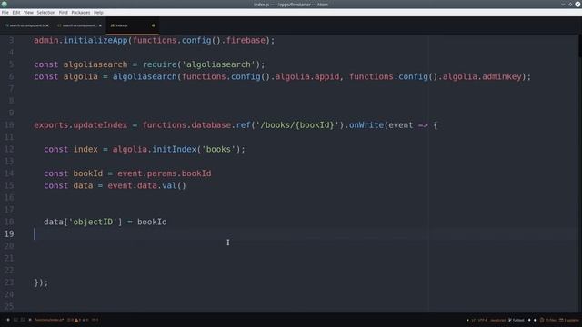Click the file path in the status bar
Screen dimensions: 582x327
[x=49, y=320]
